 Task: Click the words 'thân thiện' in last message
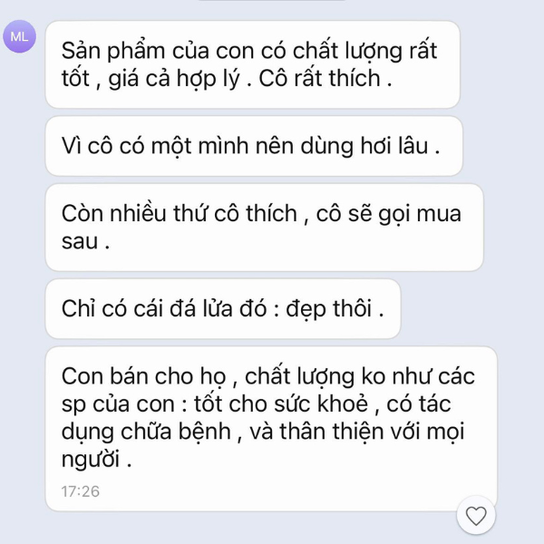coord(331,432)
